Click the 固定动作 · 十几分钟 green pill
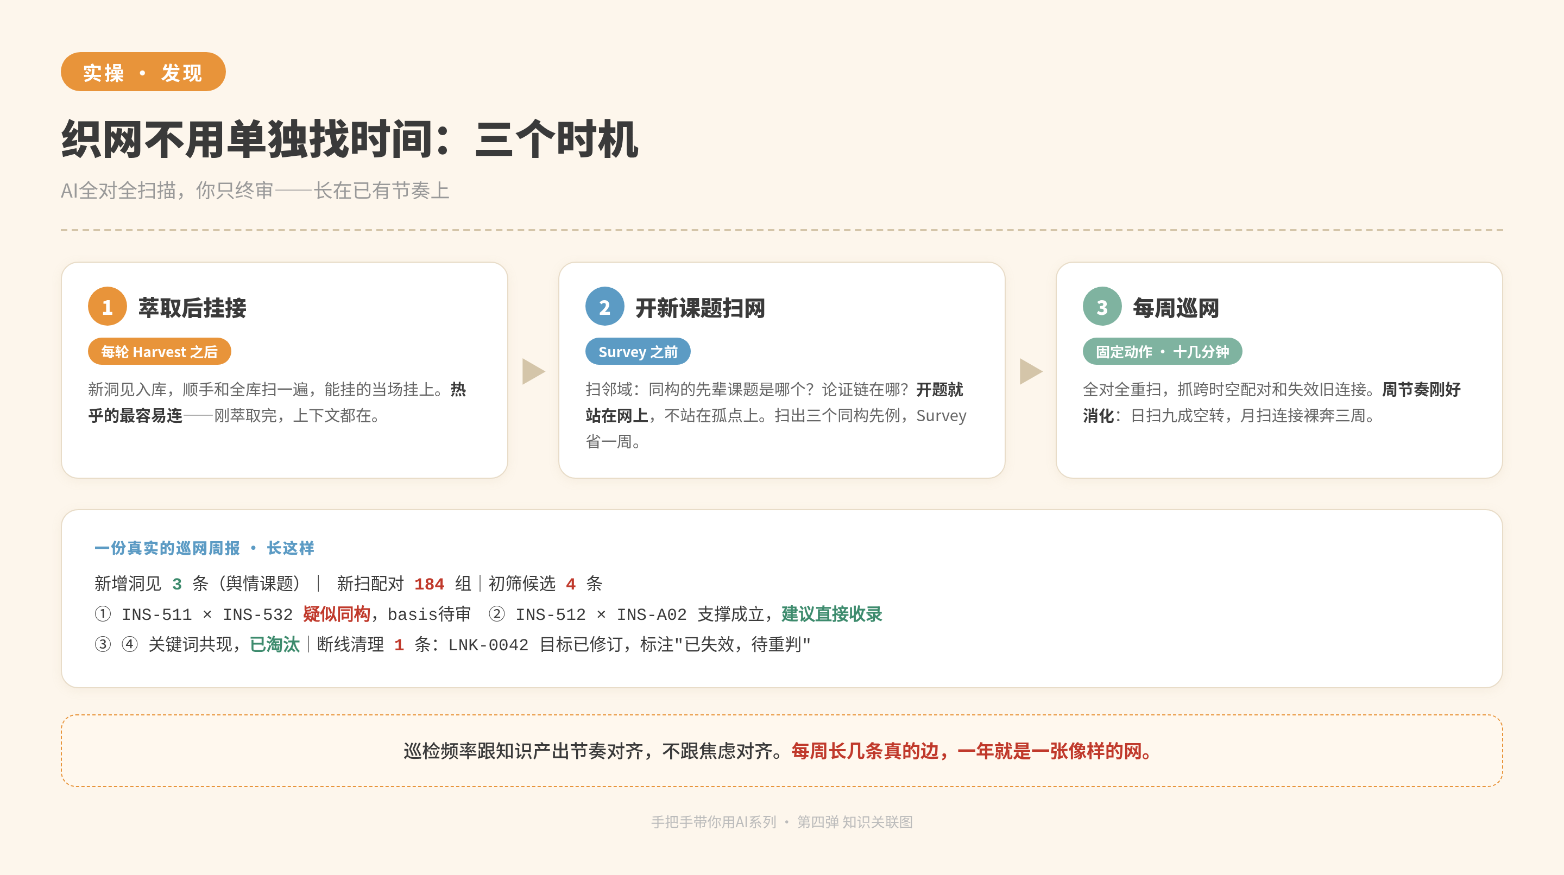 coord(1162,351)
